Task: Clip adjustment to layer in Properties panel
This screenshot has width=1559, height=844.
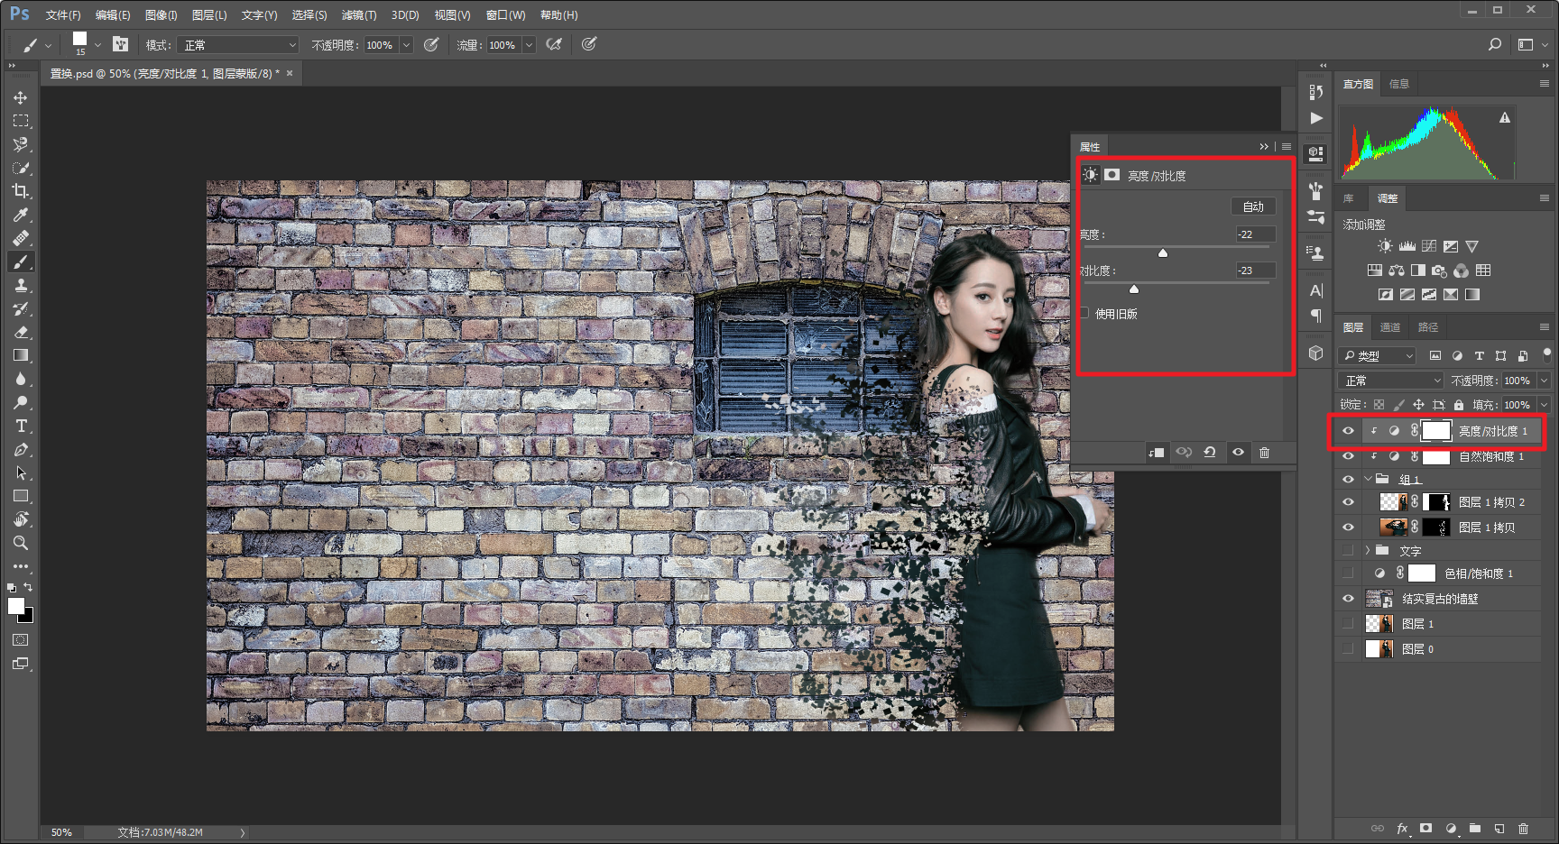Action: (1156, 453)
